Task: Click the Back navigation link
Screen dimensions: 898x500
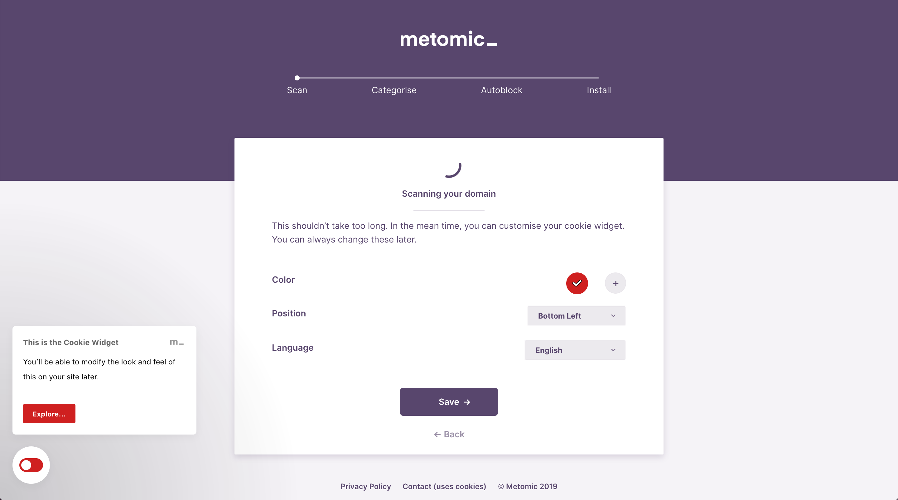Action: click(x=448, y=434)
